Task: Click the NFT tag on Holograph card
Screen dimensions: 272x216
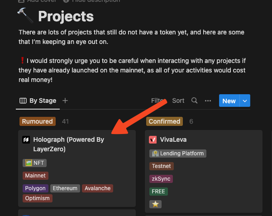Action: coord(34,163)
